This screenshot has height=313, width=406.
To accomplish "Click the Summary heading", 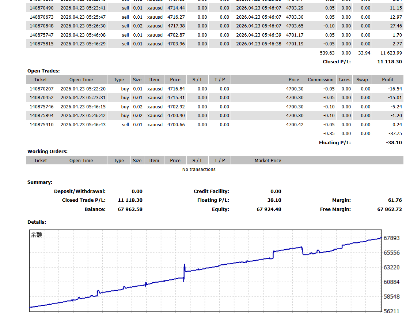I will pyautogui.click(x=39, y=182).
